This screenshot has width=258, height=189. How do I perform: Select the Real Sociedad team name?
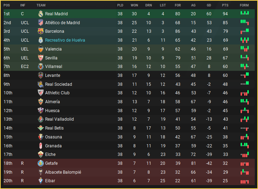(x=59, y=84)
